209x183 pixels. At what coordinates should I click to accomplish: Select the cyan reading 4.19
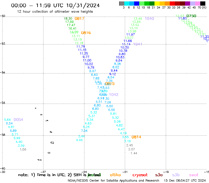[x=123, y=133]
